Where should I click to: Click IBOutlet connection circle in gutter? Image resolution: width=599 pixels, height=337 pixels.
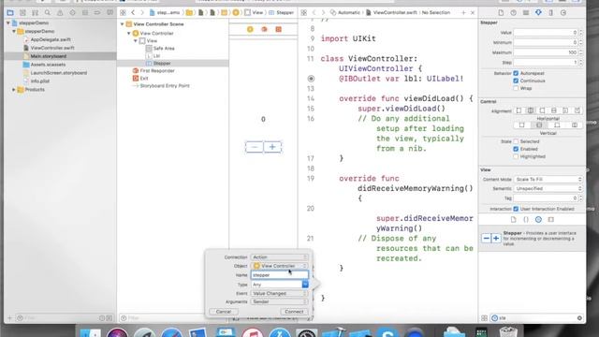point(311,79)
